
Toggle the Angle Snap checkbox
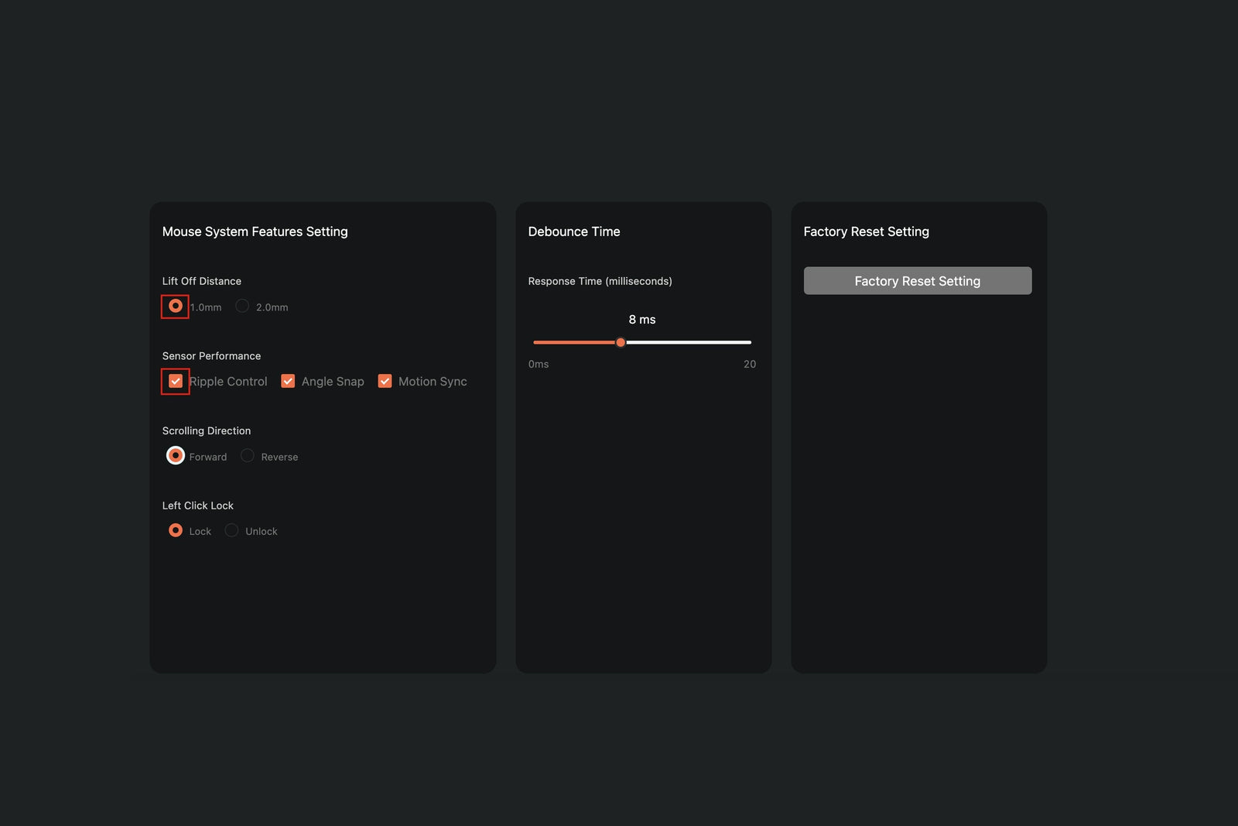point(287,381)
